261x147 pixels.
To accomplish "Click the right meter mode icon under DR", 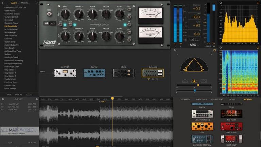I will tap(197, 39).
